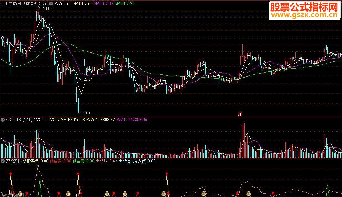Click the 5.40 low price label
Image resolution: width=342 pixels, height=197 pixels.
[86, 113]
